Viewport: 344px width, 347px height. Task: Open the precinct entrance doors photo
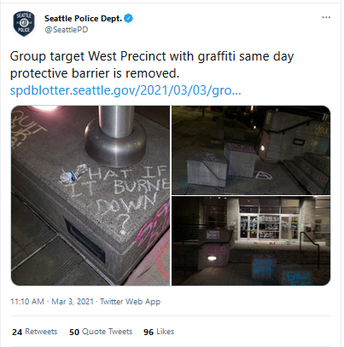point(251,241)
